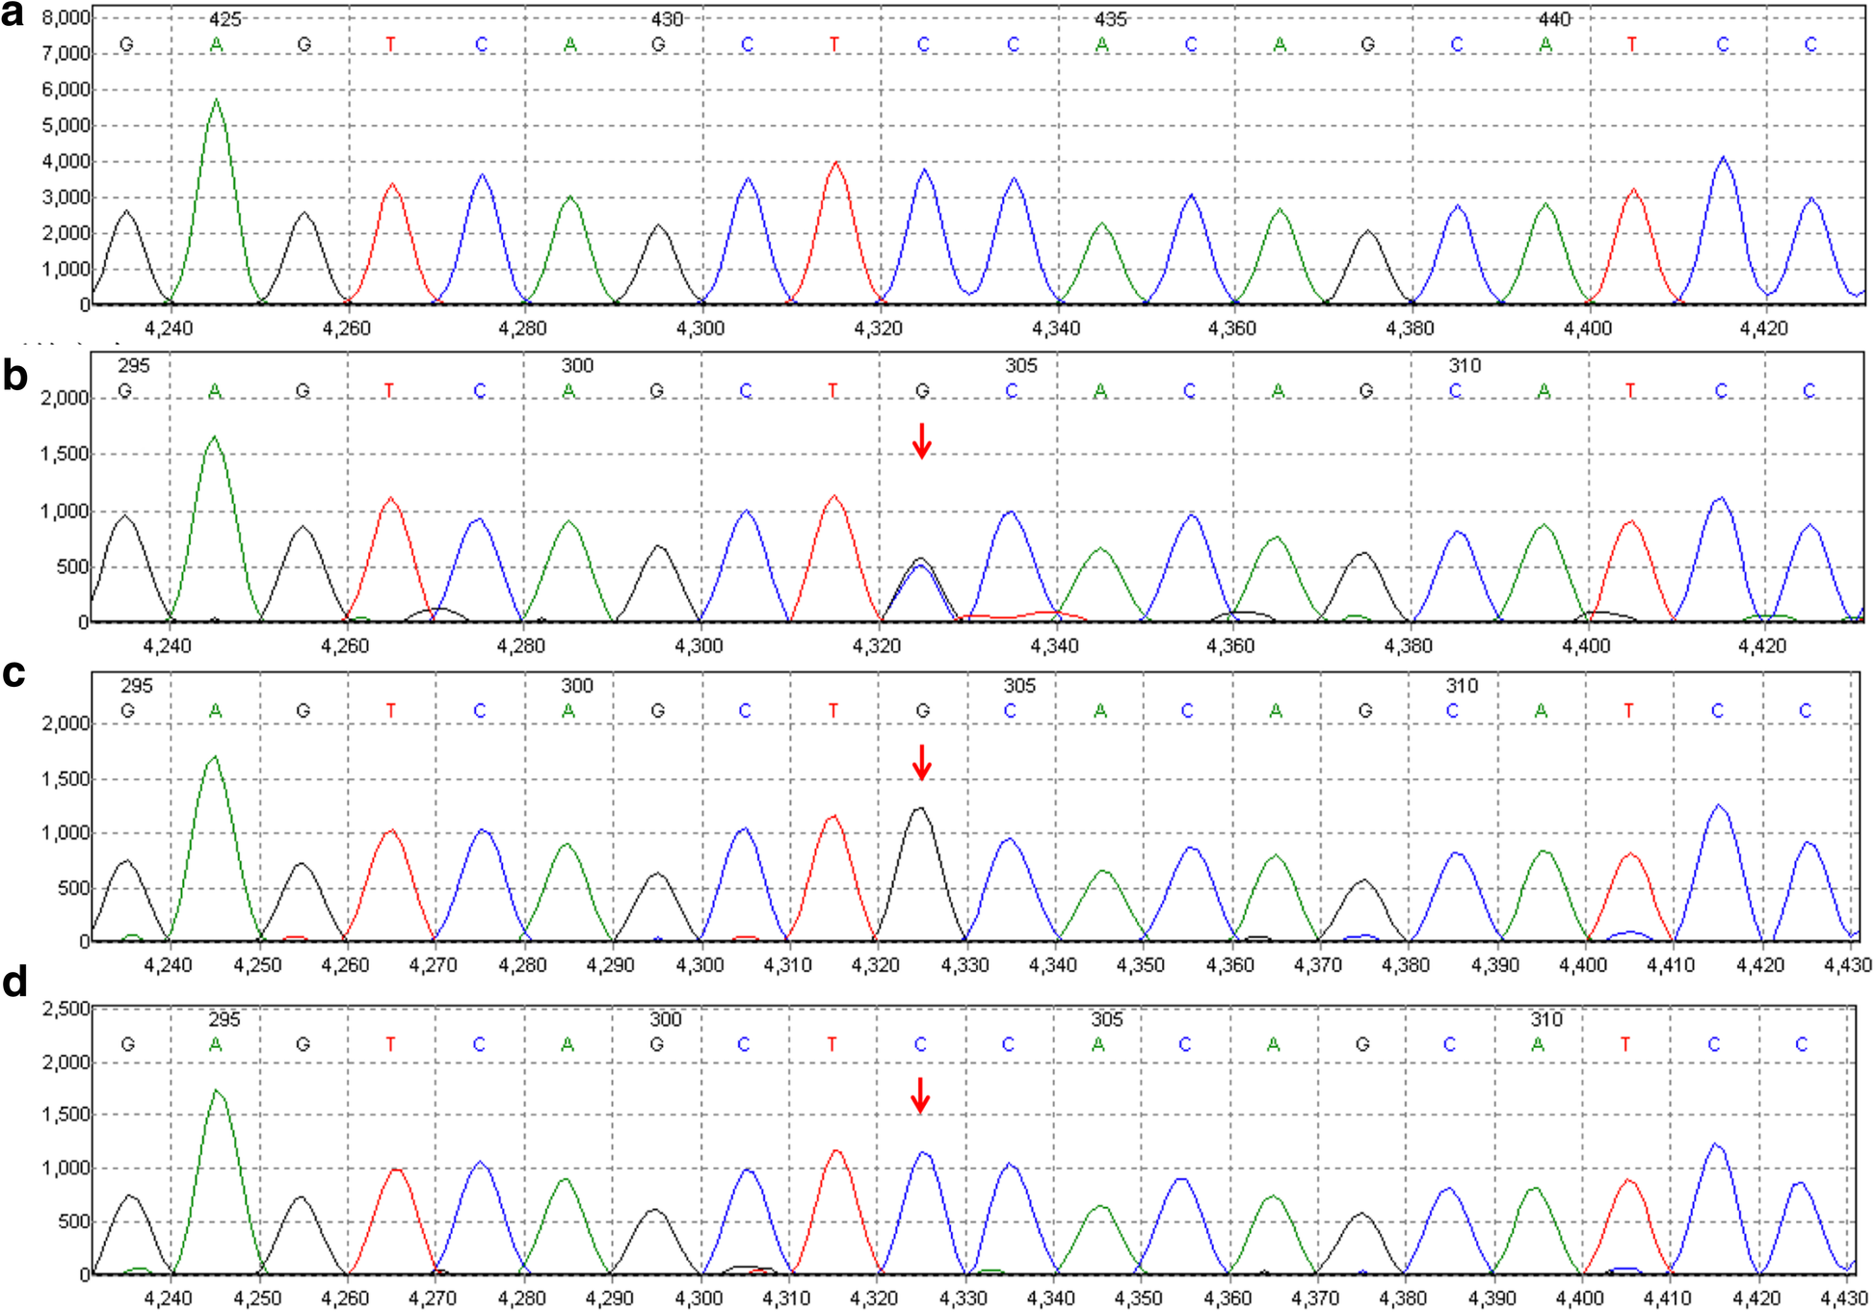Click position label 300 in panel c
Screen dimensions: 1875x1312
pyautogui.click(x=577, y=686)
